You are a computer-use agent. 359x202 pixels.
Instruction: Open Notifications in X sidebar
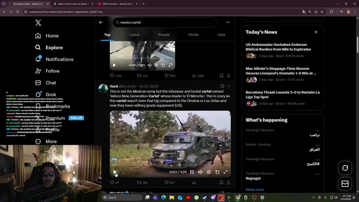[x=54, y=59]
